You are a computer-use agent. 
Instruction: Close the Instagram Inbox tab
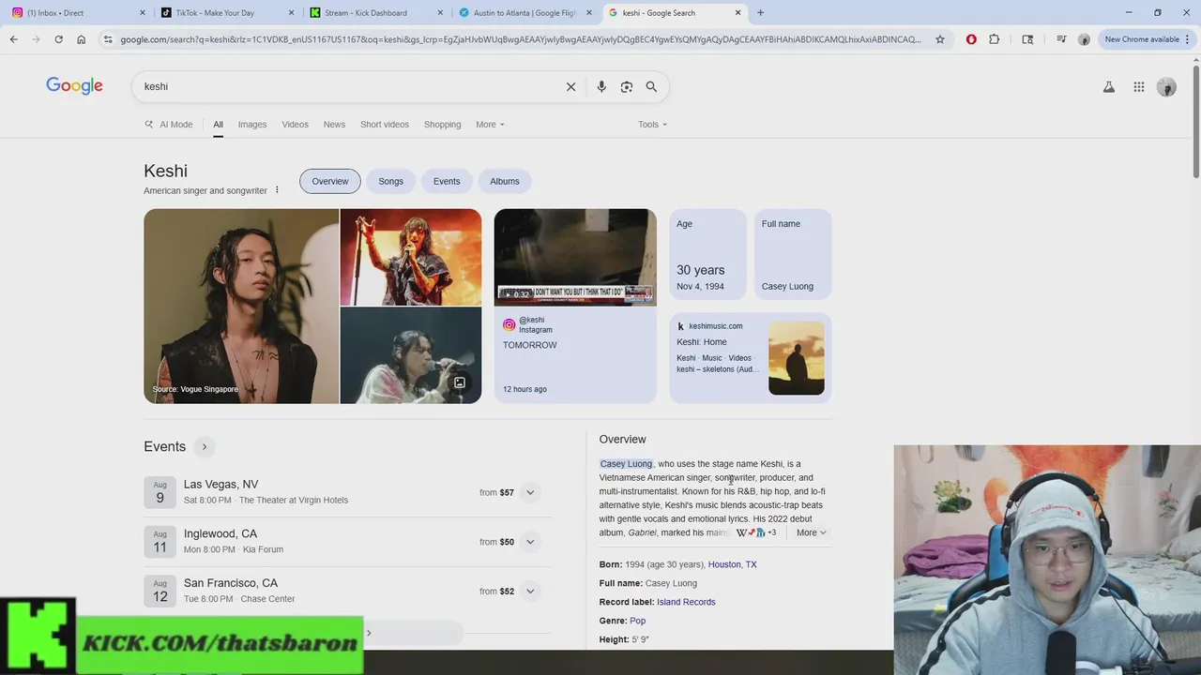pyautogui.click(x=143, y=13)
